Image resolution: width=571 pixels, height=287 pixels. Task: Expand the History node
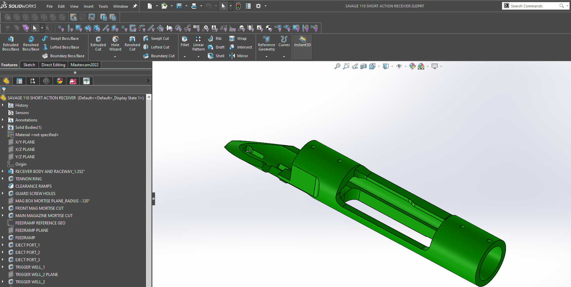pos(3,105)
